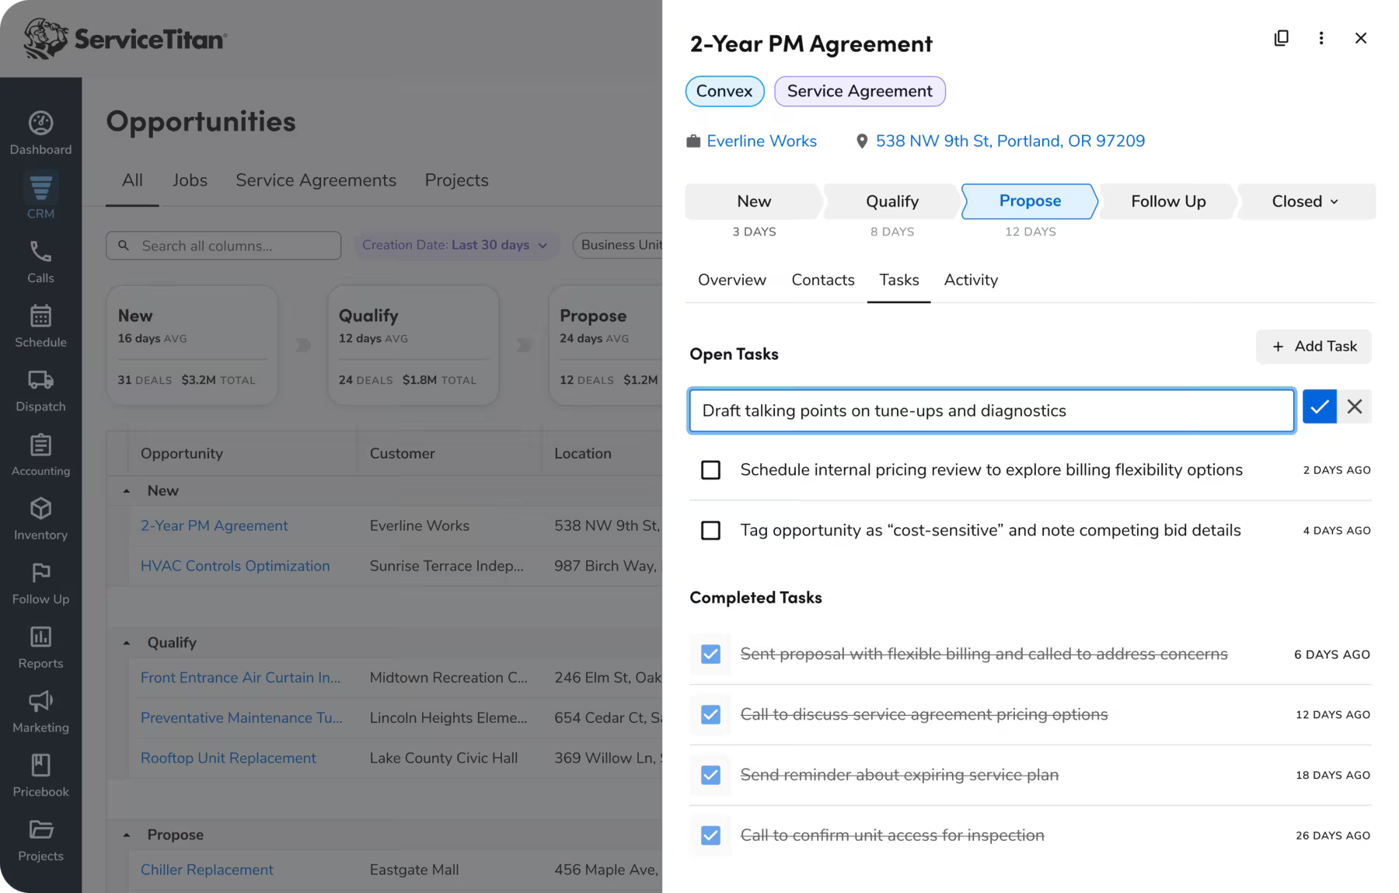This screenshot has width=1399, height=893.
Task: Check the 'Tag opportunity as cost-sensitive' task
Action: pos(710,531)
